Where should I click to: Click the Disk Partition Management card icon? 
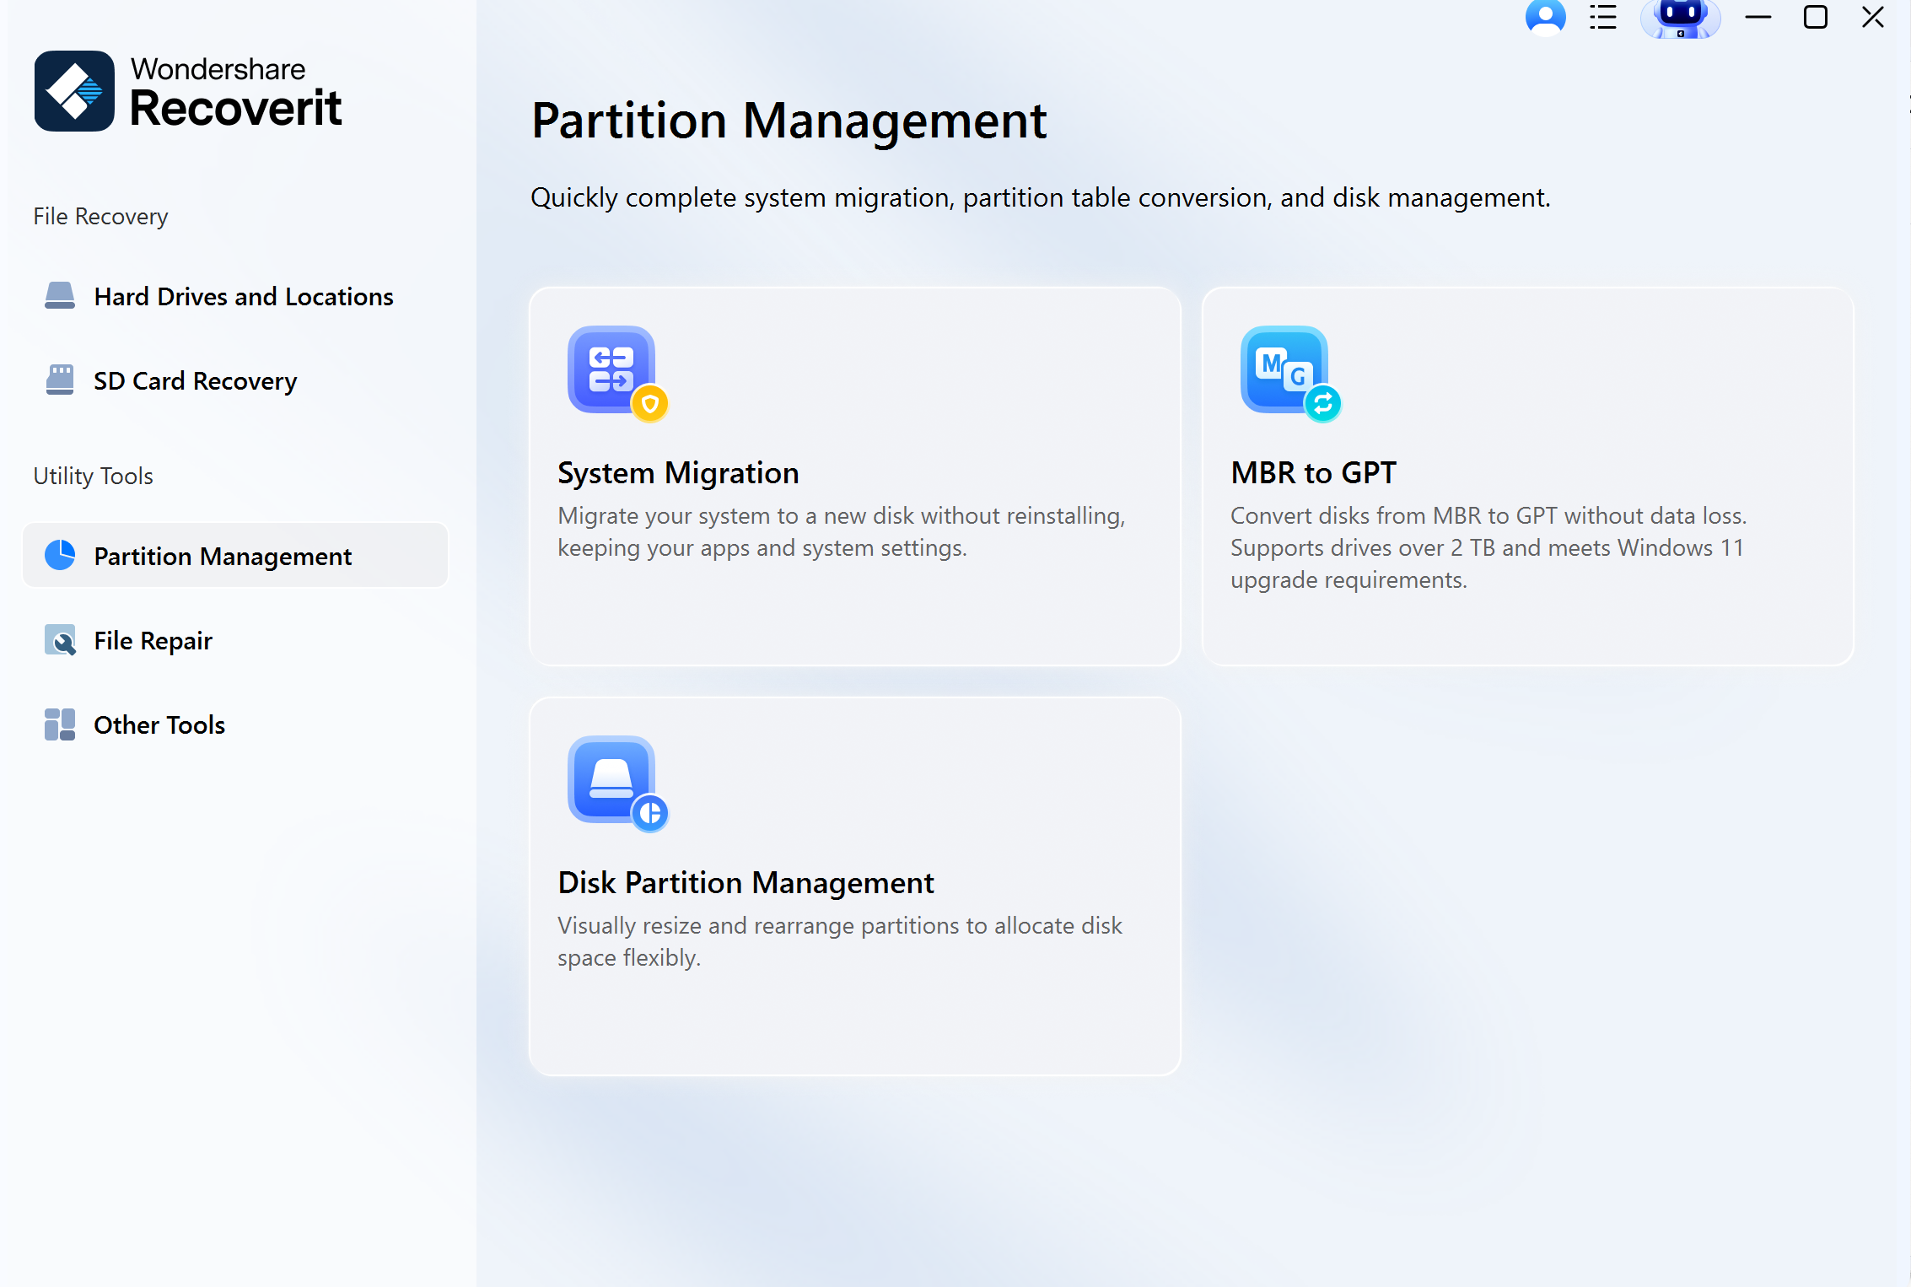click(x=617, y=784)
